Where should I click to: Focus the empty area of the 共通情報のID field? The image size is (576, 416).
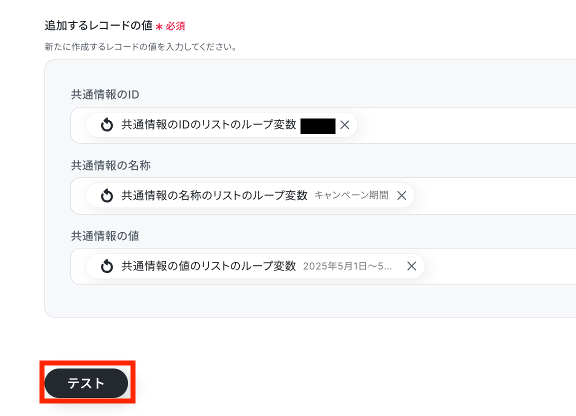(465, 125)
